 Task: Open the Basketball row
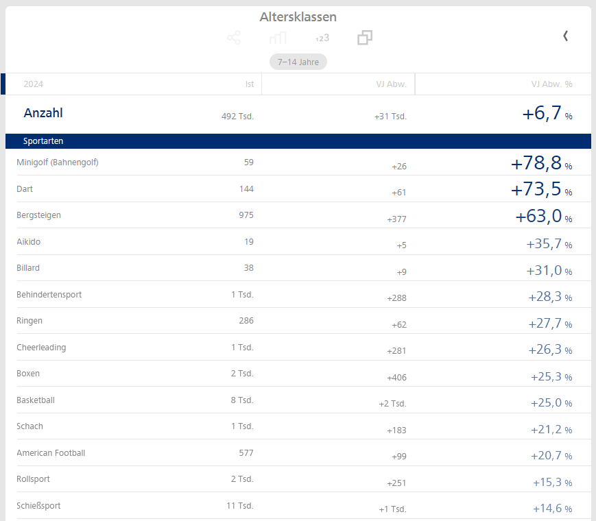point(36,400)
